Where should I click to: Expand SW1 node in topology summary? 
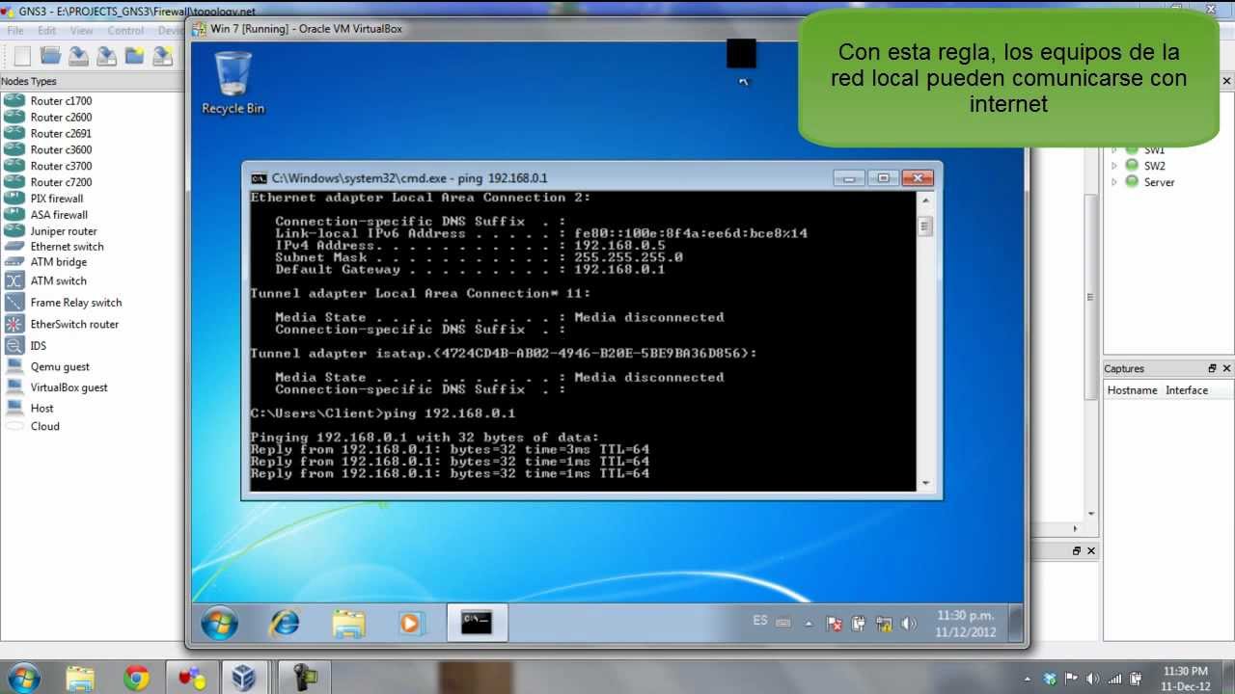click(1114, 149)
